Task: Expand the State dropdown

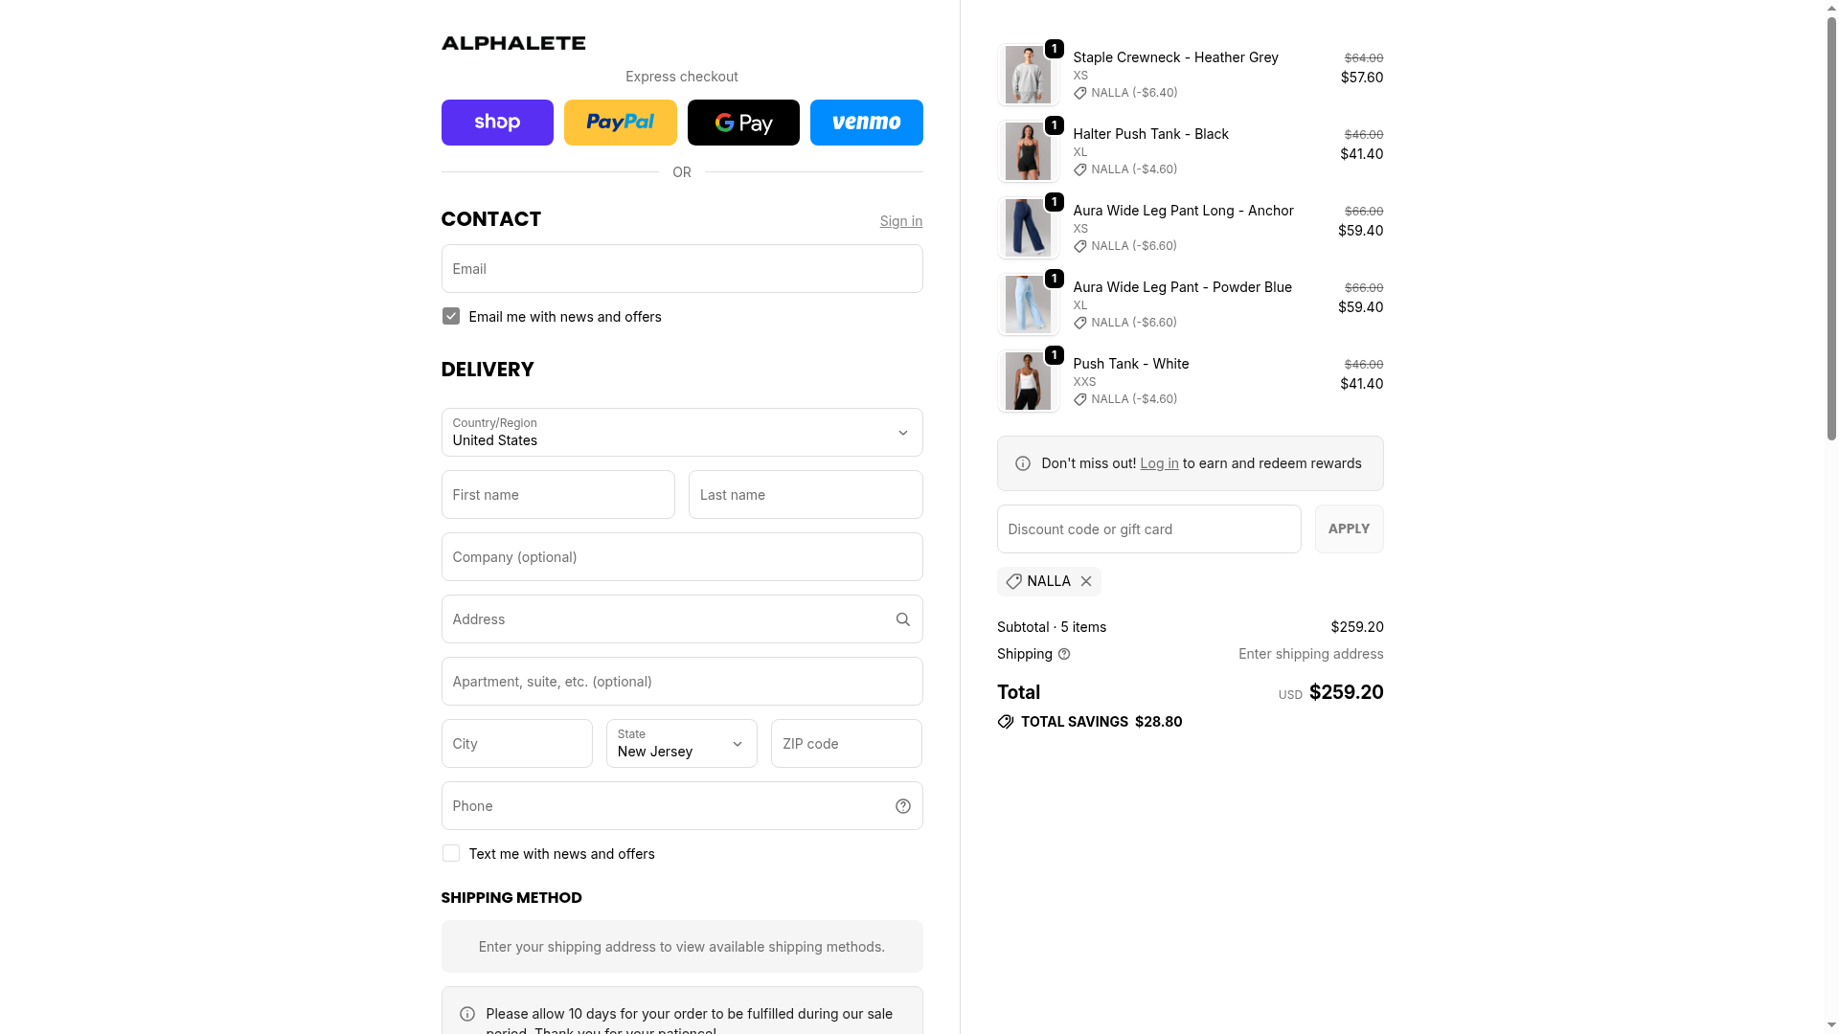Action: [x=681, y=744]
